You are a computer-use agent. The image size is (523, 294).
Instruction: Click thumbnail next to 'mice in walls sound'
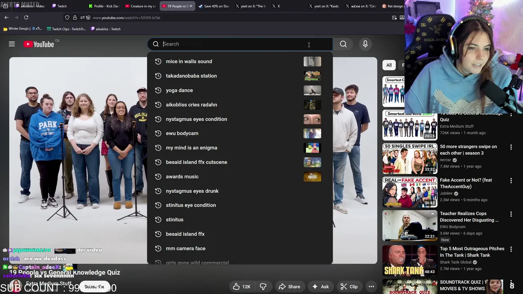click(312, 61)
